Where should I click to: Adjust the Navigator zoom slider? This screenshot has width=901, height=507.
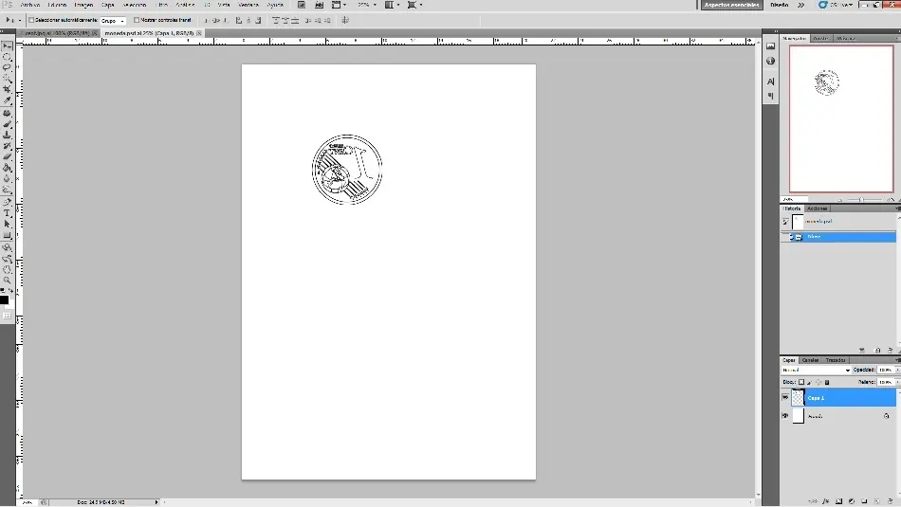coord(861,199)
